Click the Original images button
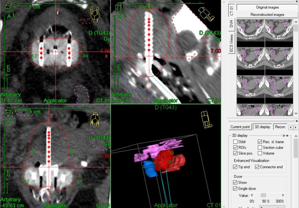The image size is (299, 208). pyautogui.click(x=267, y=7)
